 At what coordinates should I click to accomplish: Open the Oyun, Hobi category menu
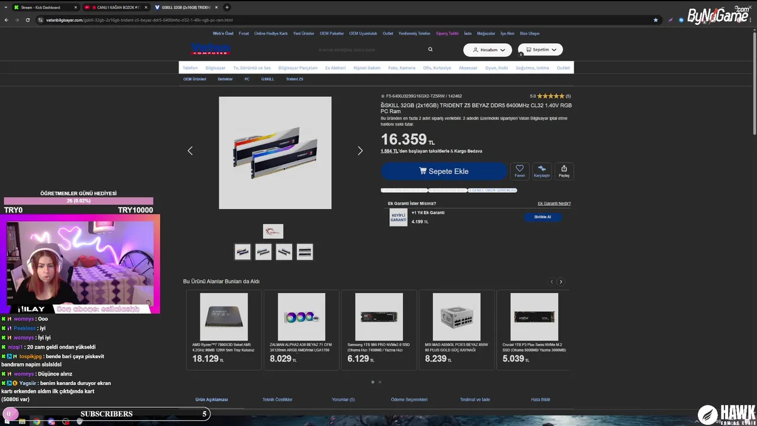496,68
